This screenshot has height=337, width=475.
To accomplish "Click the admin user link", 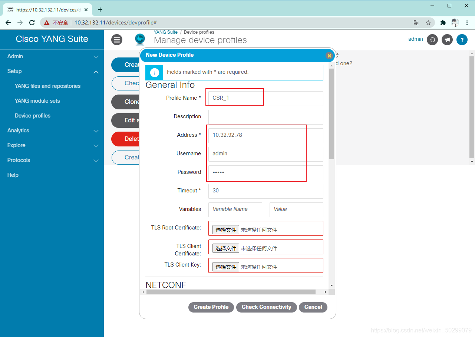I will pyautogui.click(x=416, y=39).
